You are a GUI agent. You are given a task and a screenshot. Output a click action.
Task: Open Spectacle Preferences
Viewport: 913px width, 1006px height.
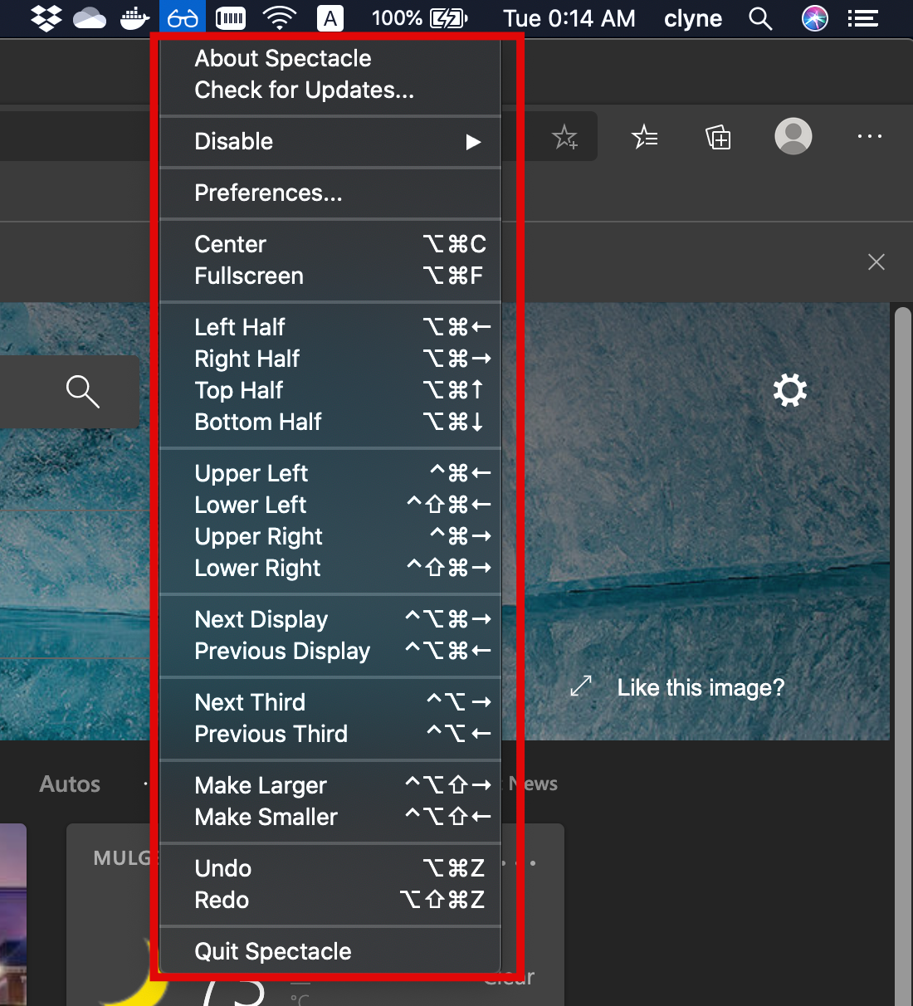point(330,193)
